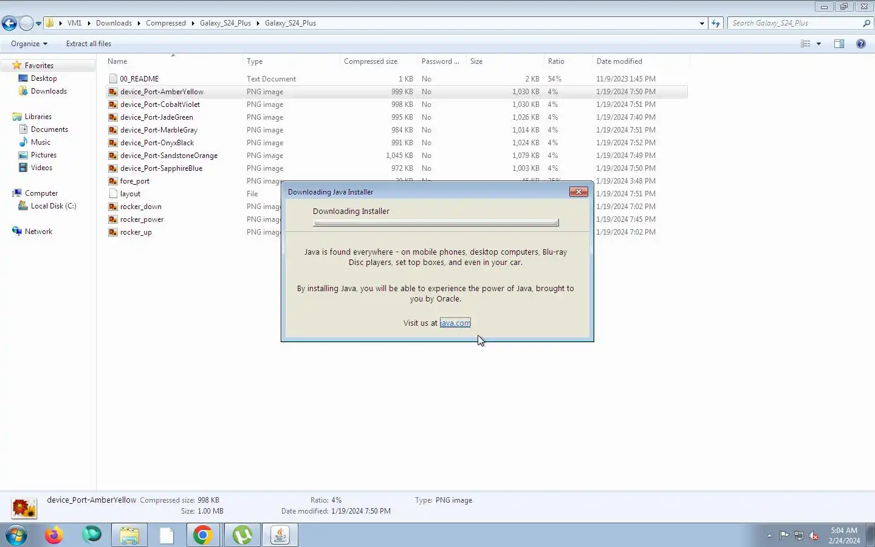Open Java installer taskbar icon
875x547 pixels.
click(x=280, y=535)
